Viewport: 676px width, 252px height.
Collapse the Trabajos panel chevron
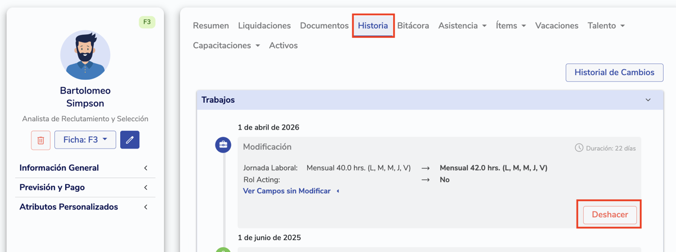click(648, 100)
